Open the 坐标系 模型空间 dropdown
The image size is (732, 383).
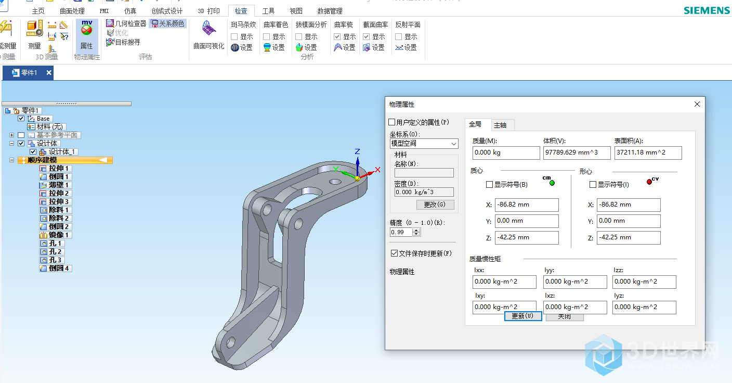[x=424, y=144]
